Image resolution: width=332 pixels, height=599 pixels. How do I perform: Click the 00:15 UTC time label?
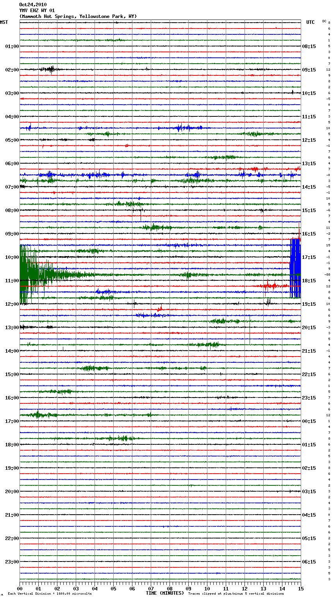tap(309, 421)
